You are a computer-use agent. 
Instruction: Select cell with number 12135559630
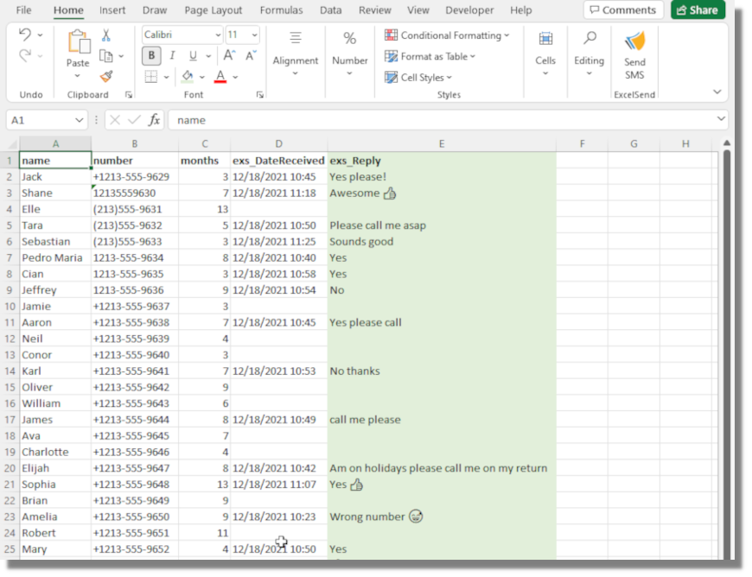pos(134,193)
